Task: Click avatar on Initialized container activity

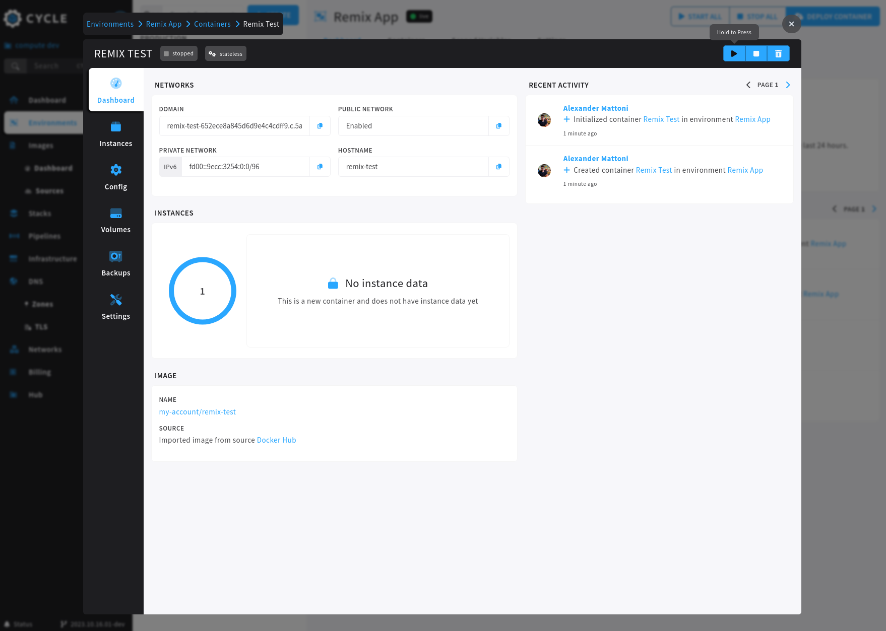Action: coord(544,120)
